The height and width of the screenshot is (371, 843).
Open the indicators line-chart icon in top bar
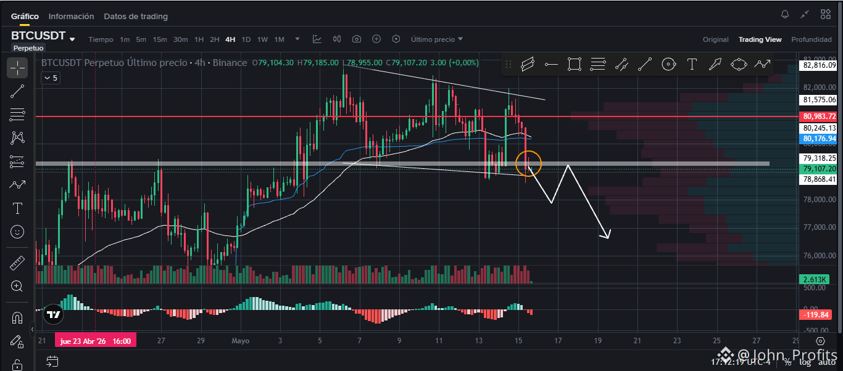click(317, 39)
